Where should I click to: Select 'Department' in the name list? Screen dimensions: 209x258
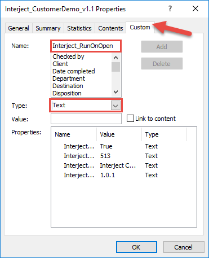[69, 78]
